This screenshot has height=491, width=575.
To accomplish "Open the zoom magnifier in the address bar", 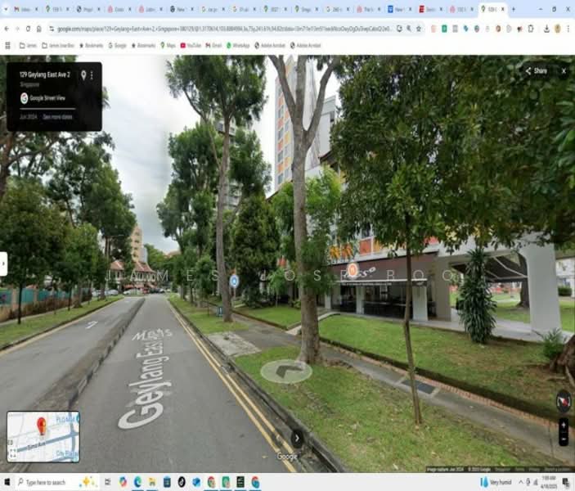I will pos(409,29).
